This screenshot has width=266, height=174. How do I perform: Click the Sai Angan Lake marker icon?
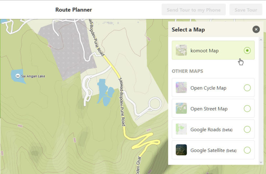point(18,76)
